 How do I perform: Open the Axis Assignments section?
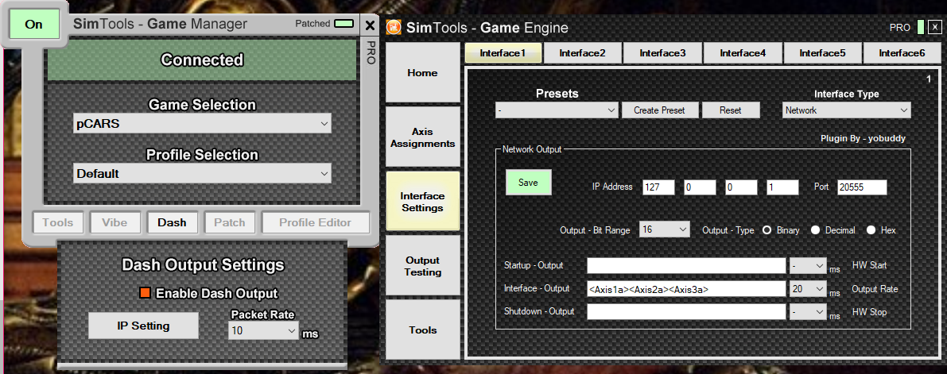[x=422, y=137]
